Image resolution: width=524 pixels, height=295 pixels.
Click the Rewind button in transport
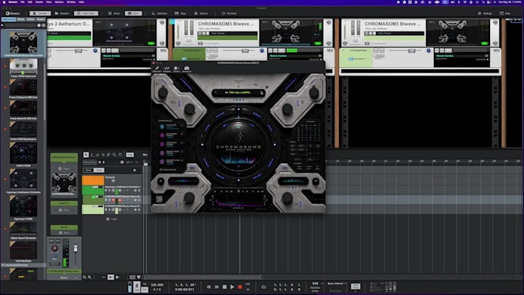[x=209, y=287]
